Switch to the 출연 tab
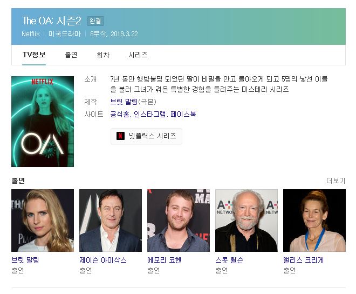 coord(71,55)
